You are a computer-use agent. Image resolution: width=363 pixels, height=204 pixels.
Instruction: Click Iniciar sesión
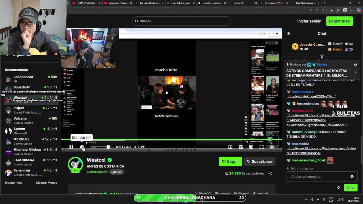pyautogui.click(x=309, y=21)
